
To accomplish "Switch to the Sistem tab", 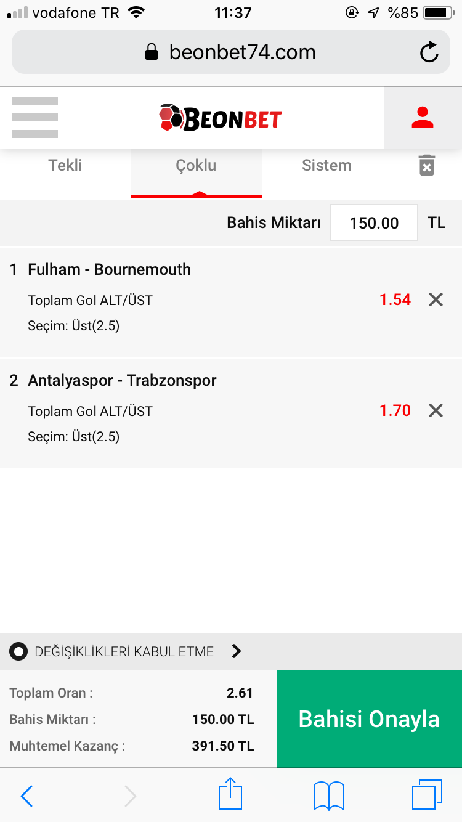I will click(x=326, y=166).
